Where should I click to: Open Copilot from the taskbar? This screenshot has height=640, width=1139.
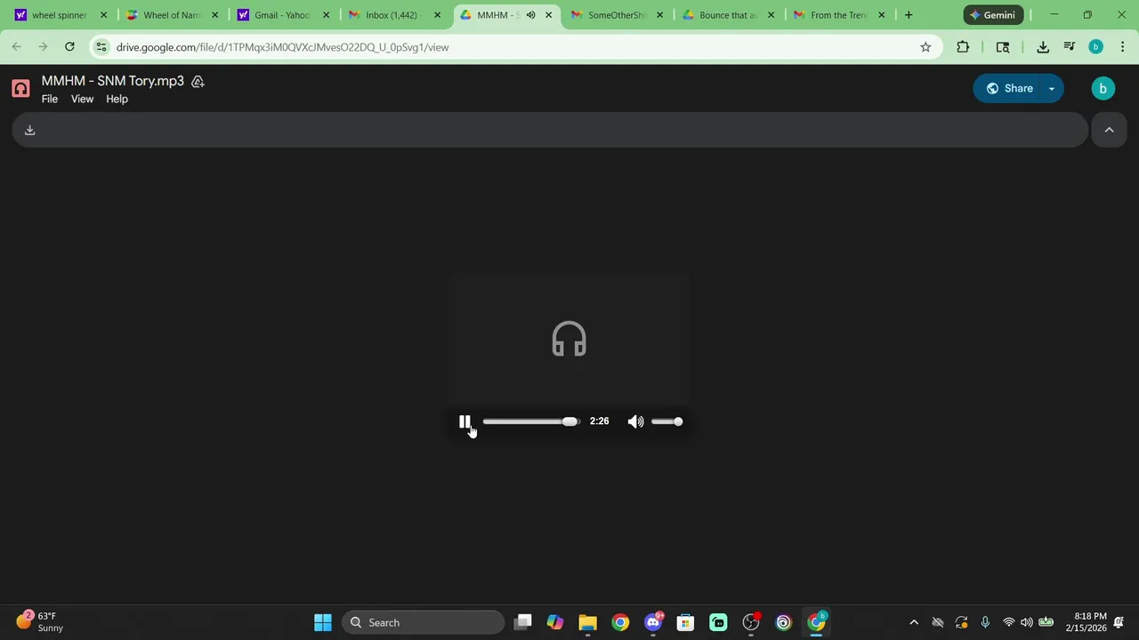[x=555, y=622]
